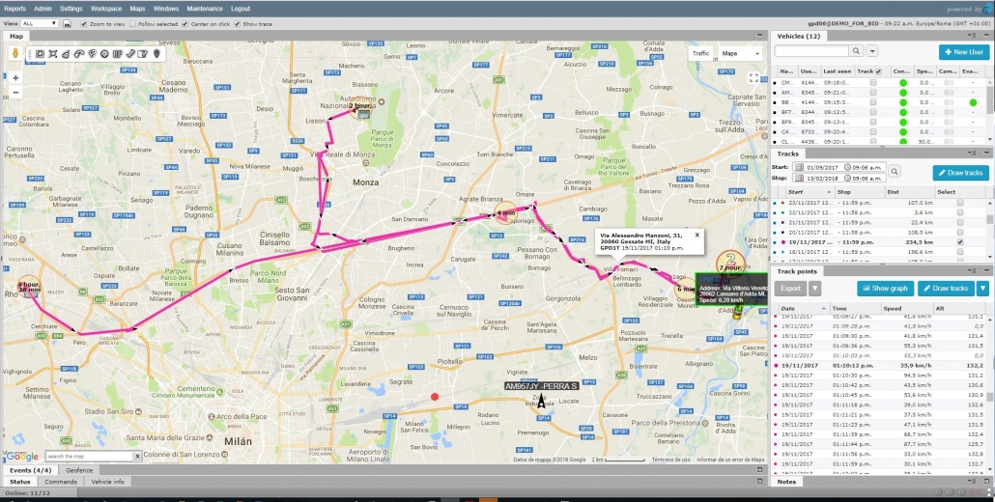
Task: Select the point-of-interest query map tool
Action: click(x=92, y=54)
